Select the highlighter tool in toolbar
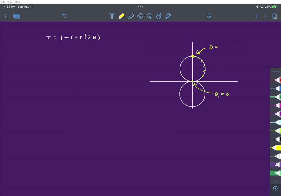The image size is (281, 196). [131, 16]
